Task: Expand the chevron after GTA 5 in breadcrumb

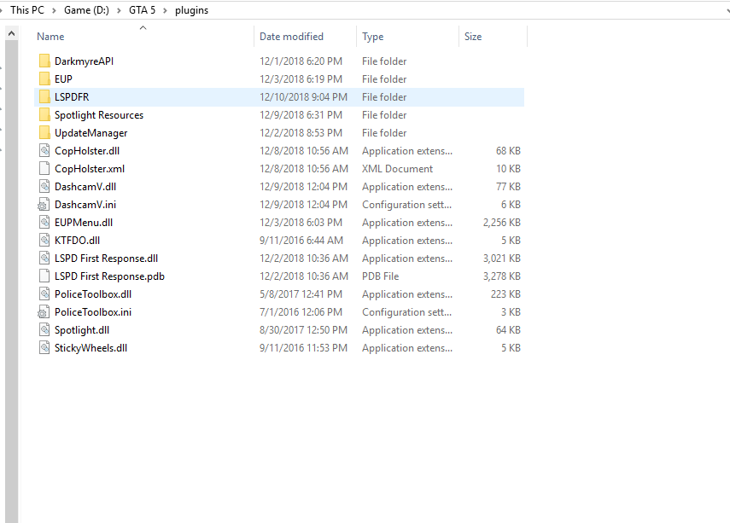Action: [x=166, y=10]
